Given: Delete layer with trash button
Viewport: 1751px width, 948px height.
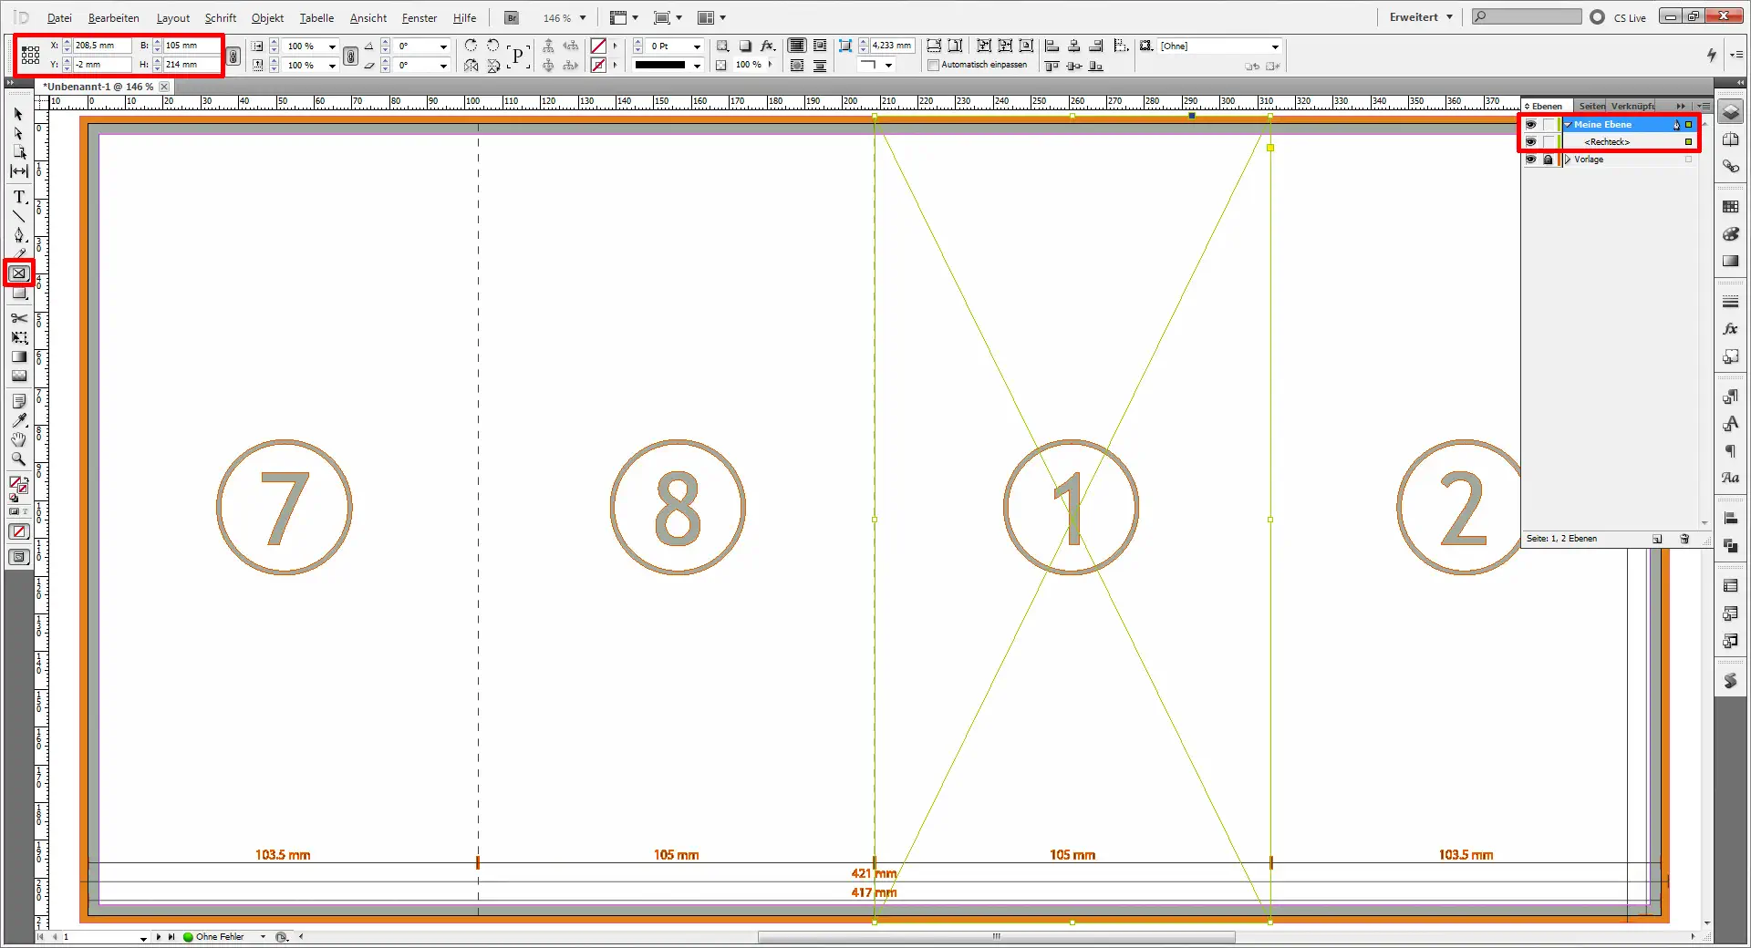Looking at the screenshot, I should pos(1684,539).
